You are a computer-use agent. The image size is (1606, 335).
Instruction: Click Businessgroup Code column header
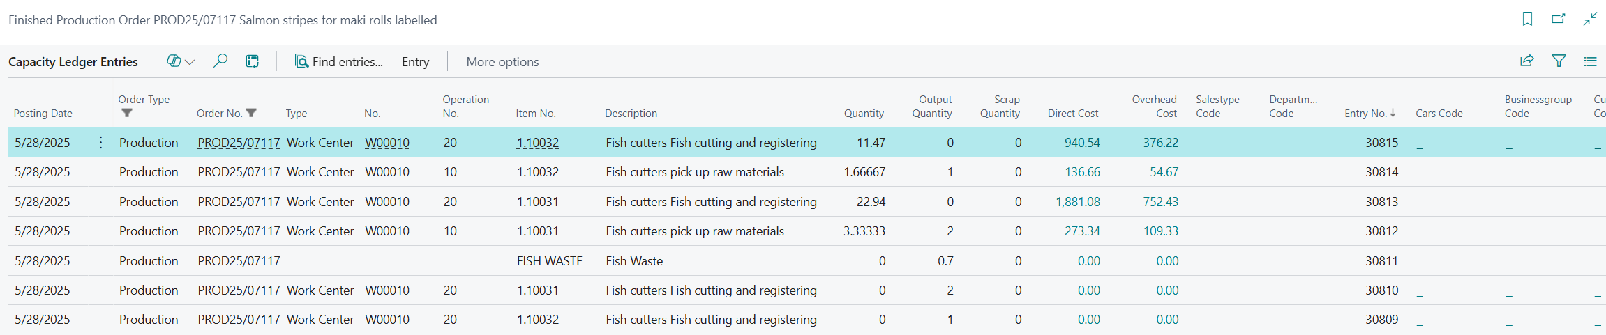click(x=1538, y=106)
